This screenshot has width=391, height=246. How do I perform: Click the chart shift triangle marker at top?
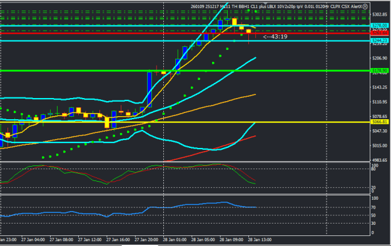click(265, 4)
